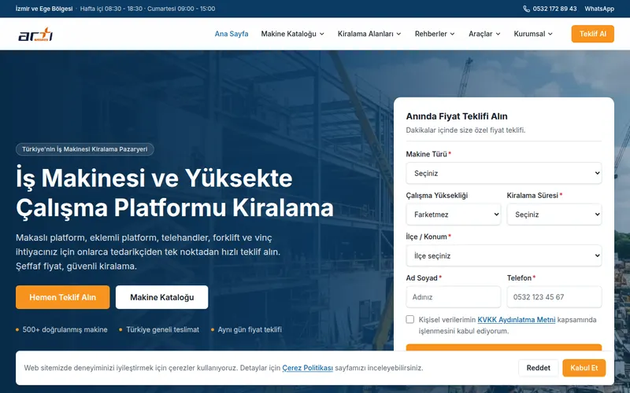Open Araçlar navigation menu
630x393 pixels.
click(x=484, y=34)
